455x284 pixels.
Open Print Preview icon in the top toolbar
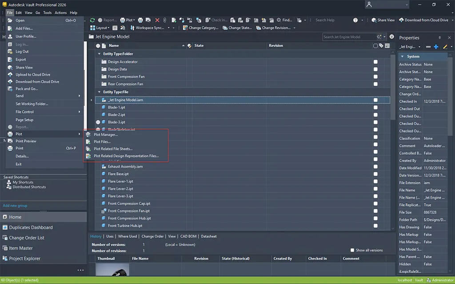(x=148, y=20)
